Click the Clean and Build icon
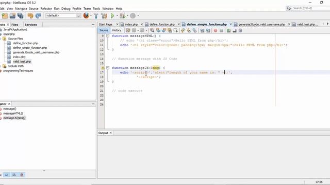This screenshot has height=185, width=330. point(104,16)
